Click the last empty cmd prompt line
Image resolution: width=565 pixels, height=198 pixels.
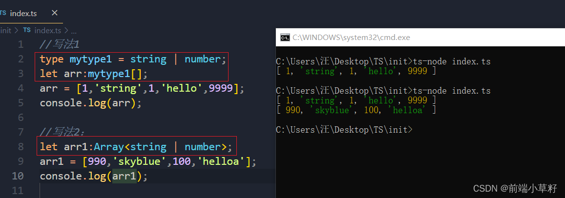(x=344, y=130)
